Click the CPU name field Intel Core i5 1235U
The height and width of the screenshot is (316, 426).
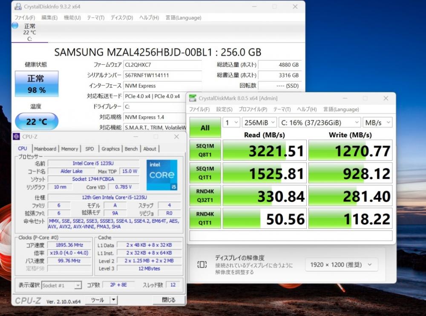pyautogui.click(x=93, y=163)
